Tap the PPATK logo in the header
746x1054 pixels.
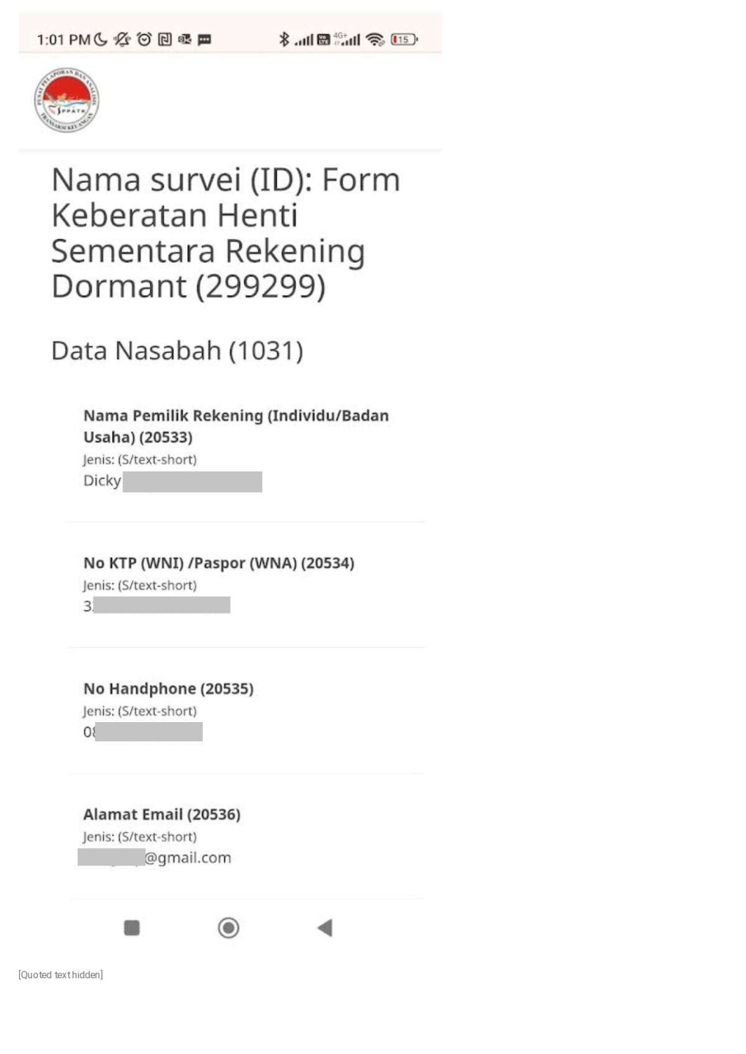click(x=67, y=100)
